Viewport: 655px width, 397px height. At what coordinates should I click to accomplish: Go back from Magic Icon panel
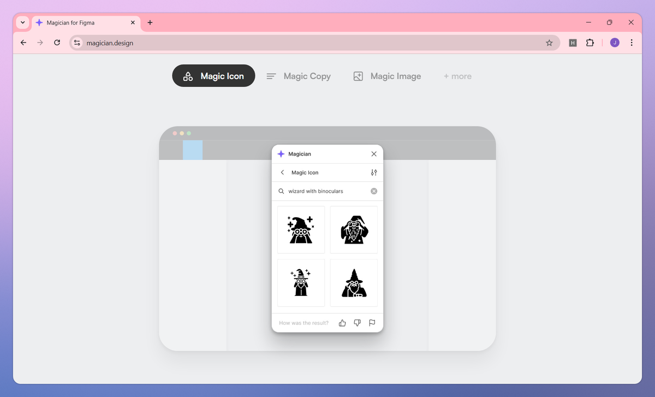282,173
